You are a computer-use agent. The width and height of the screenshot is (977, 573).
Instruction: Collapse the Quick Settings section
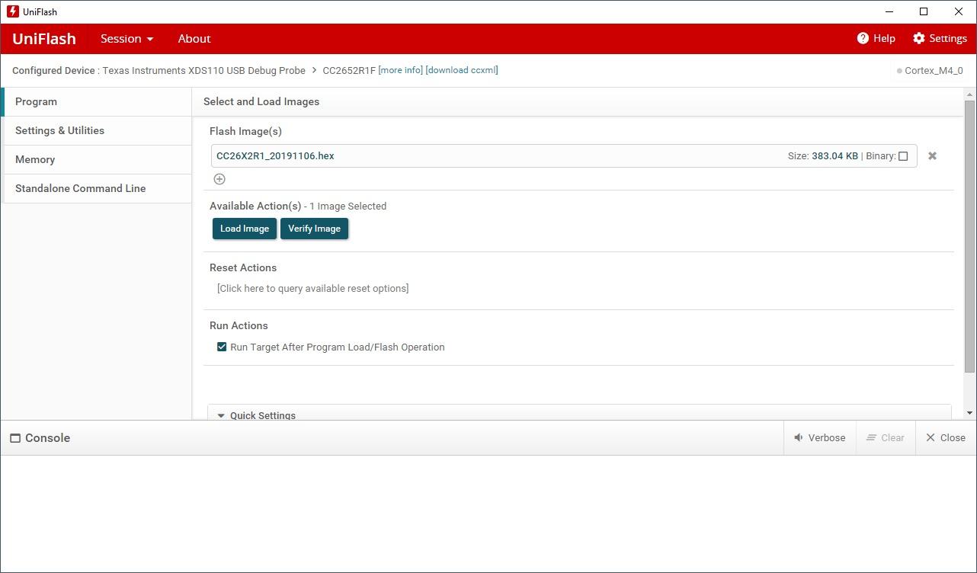221,415
